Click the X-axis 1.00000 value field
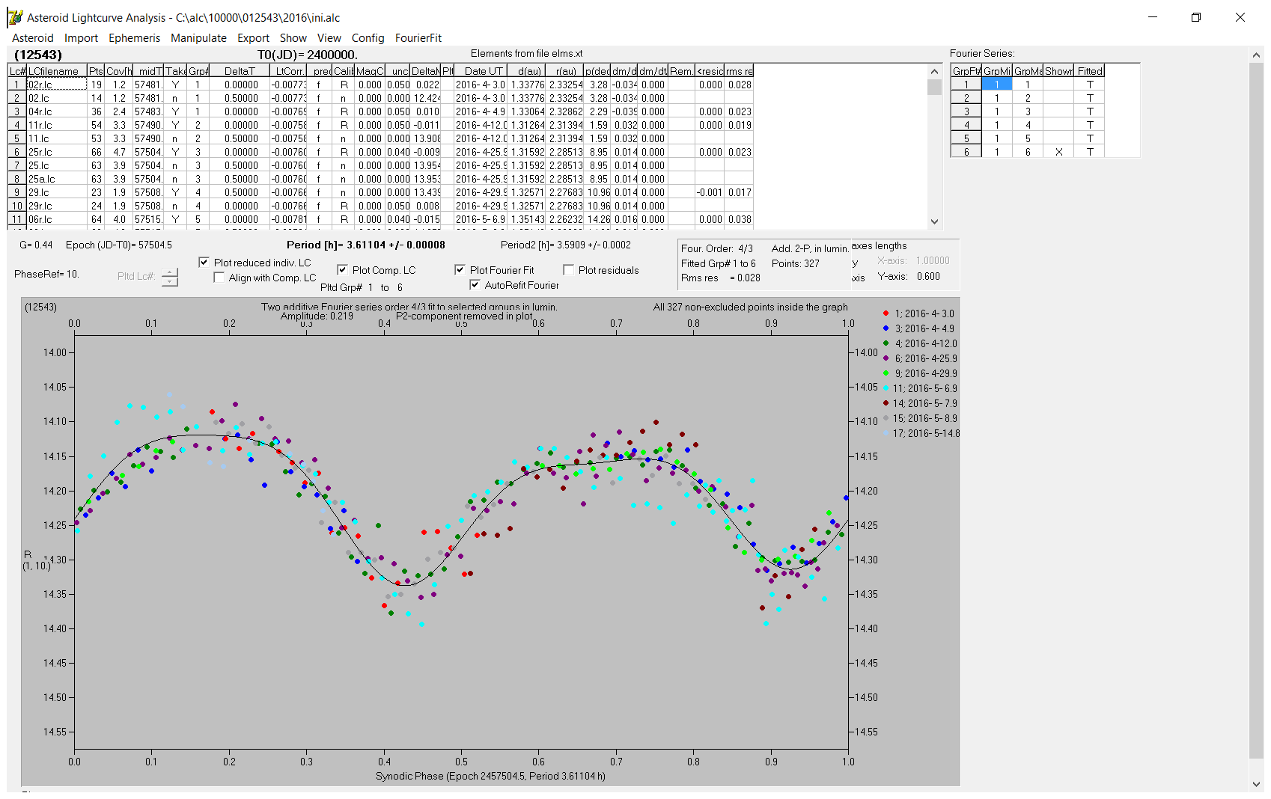The height and width of the screenshot is (799, 1271). click(x=933, y=260)
